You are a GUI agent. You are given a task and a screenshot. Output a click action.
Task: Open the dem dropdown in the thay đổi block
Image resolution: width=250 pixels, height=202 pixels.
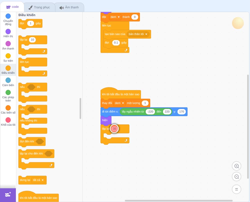[x=119, y=103]
